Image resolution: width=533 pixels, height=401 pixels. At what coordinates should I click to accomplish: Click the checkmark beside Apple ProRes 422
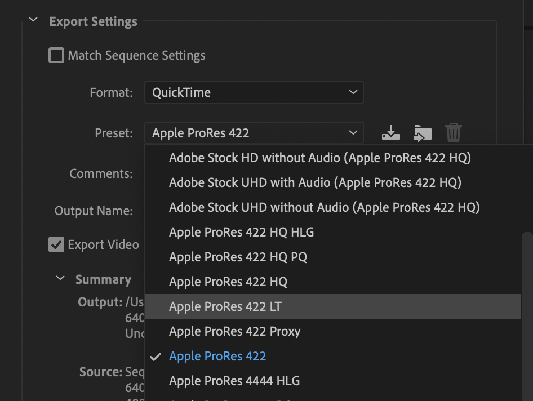(x=156, y=357)
